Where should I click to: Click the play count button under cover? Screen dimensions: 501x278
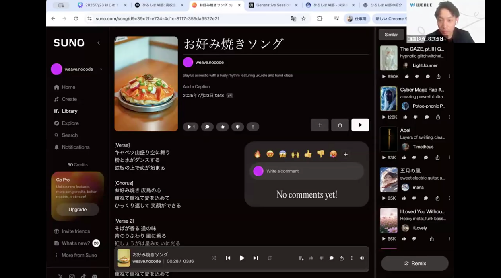pos(191,127)
